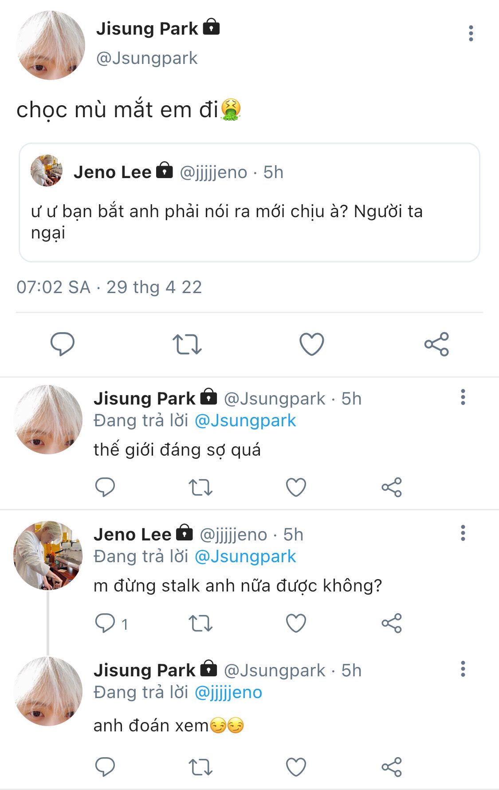Reply to Jeno Lee's "m đừng stalk anh" tweet
Image resolution: width=499 pixels, height=790 pixels.
[106, 623]
